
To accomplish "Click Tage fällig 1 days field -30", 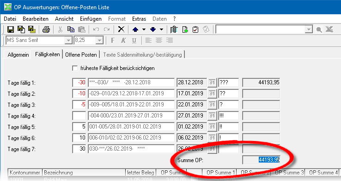I will coord(79,82).
